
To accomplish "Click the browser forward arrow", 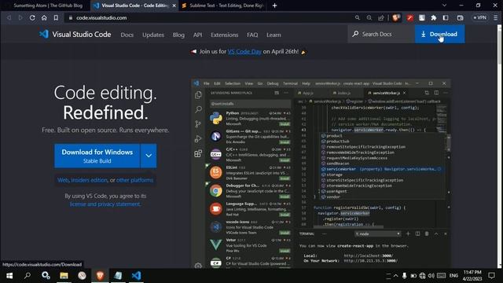I will (x=20, y=17).
